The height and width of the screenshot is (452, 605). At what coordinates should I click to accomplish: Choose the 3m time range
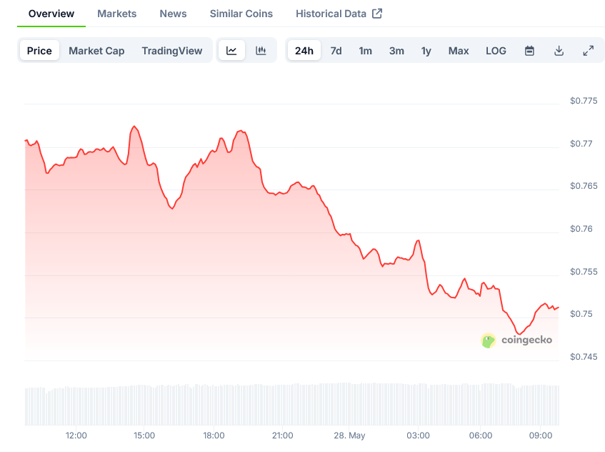tap(396, 51)
